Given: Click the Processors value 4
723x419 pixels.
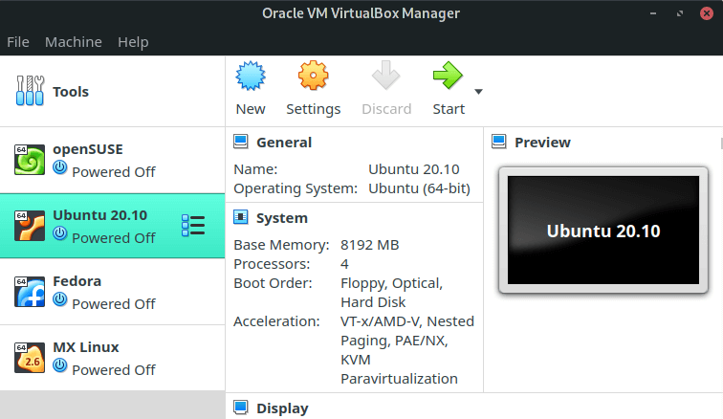Looking at the screenshot, I should [x=344, y=264].
